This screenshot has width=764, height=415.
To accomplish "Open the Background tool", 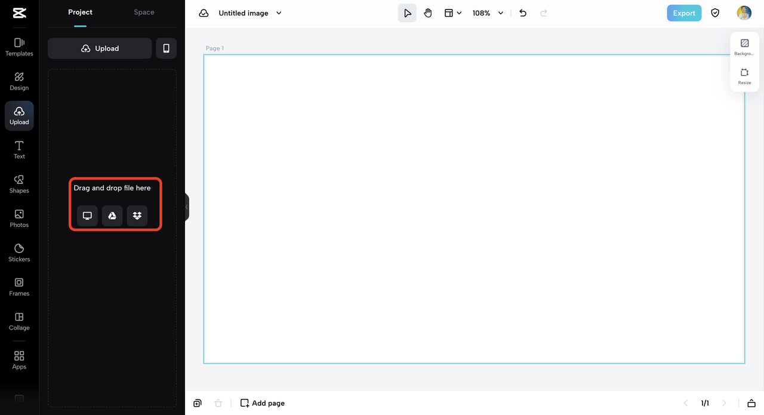I will (744, 47).
